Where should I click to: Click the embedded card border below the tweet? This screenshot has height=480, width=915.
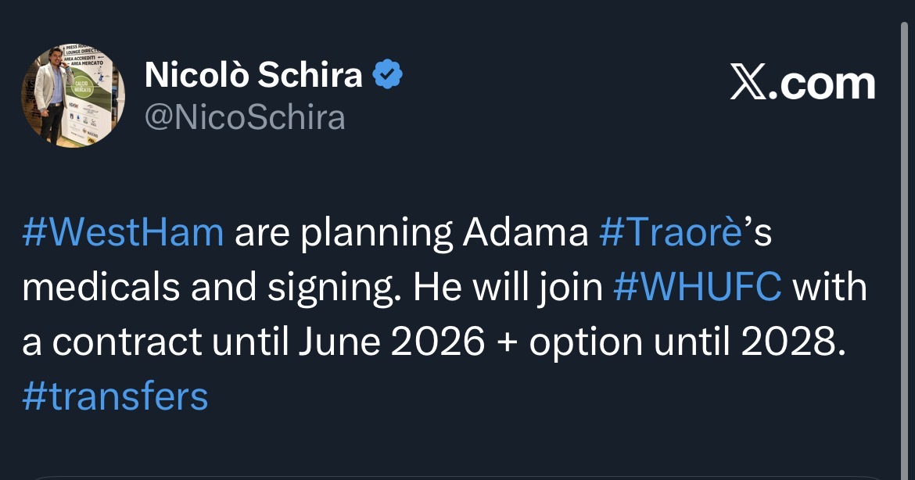coord(457,476)
